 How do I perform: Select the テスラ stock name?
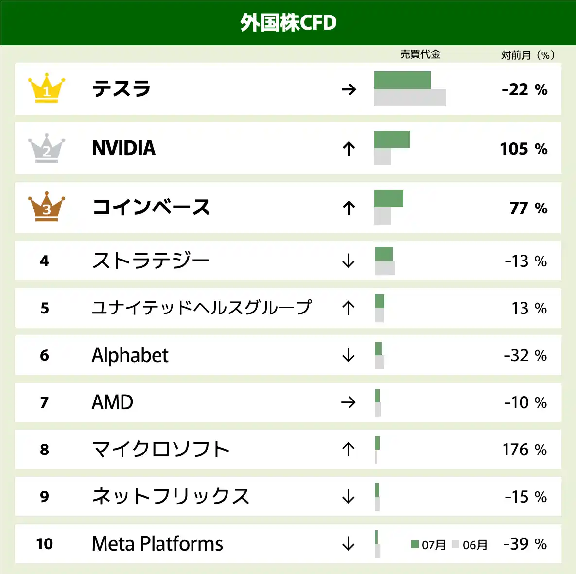coord(122,89)
